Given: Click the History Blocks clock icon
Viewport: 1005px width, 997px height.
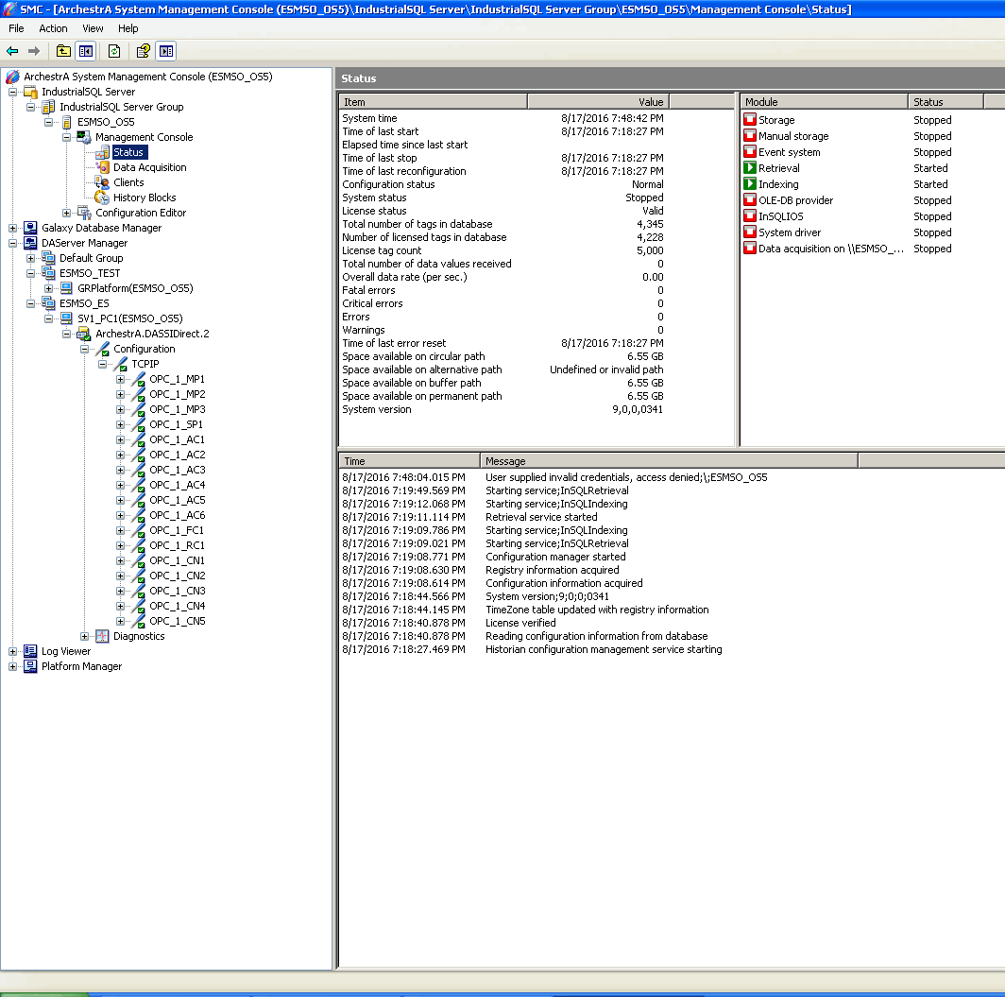Looking at the screenshot, I should [x=102, y=198].
